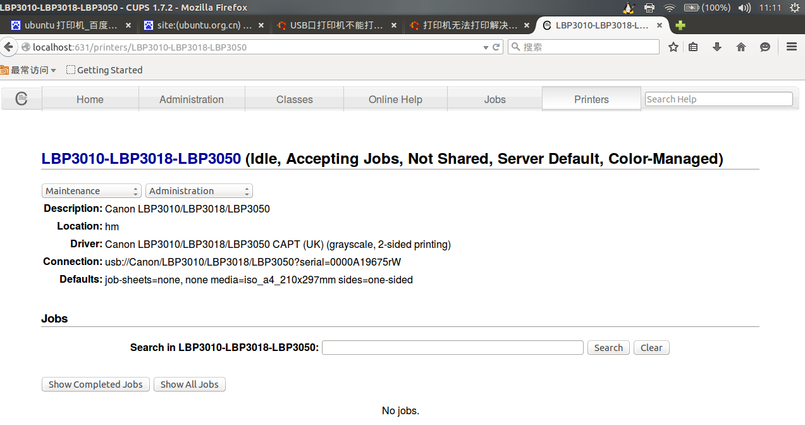805x425 pixels.
Task: Open CUPS Printers tab
Action: point(591,99)
